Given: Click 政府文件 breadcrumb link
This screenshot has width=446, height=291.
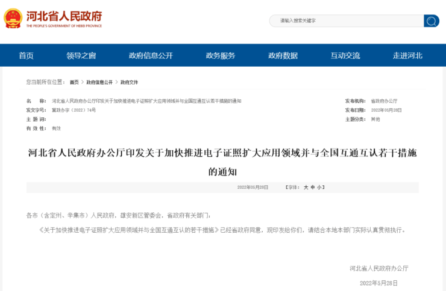Looking at the screenshot, I should [129, 82].
